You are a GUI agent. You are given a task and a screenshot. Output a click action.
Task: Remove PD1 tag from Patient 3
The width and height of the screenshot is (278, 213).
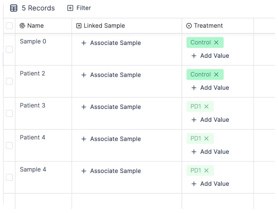[x=206, y=107]
